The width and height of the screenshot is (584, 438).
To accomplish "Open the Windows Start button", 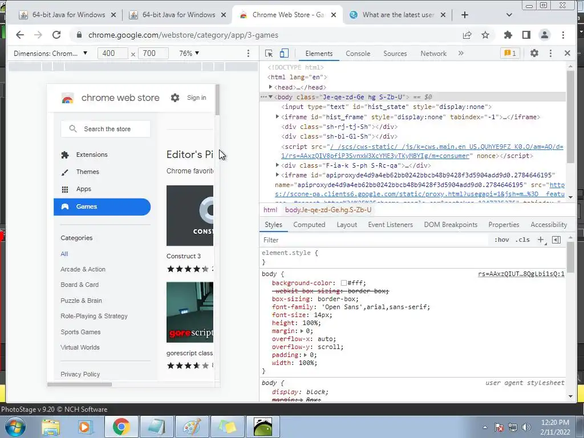I will 15,427.
